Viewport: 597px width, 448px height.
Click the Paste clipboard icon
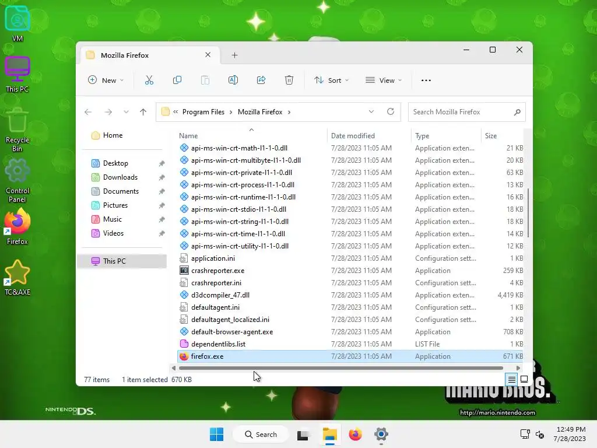(205, 80)
